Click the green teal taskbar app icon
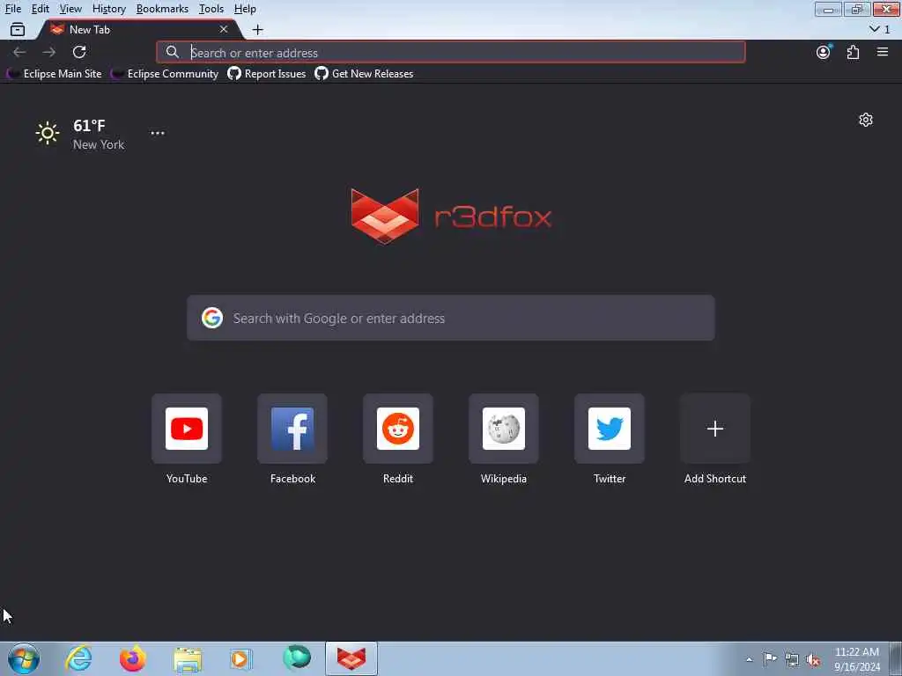The height and width of the screenshot is (676, 902). [x=297, y=658]
